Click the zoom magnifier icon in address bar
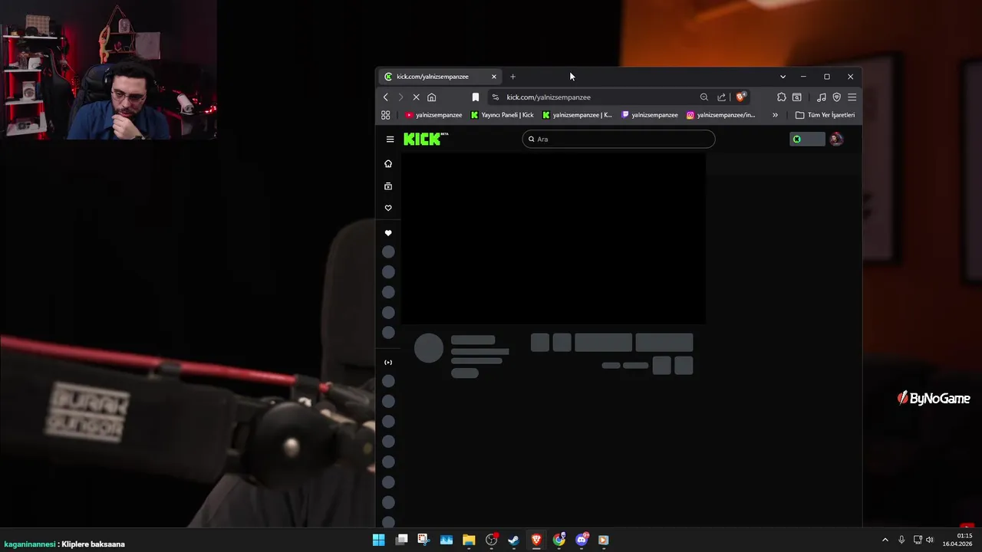 point(704,97)
